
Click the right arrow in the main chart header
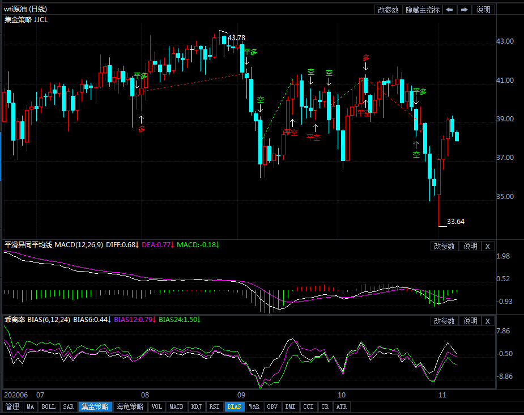click(464, 10)
